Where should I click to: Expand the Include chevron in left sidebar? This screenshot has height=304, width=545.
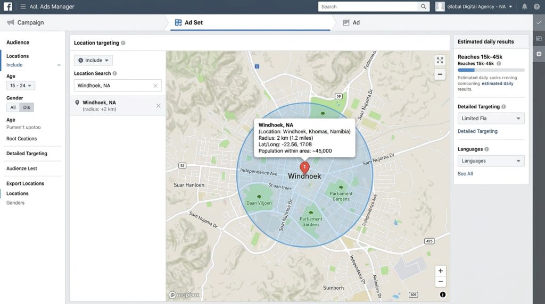coord(59,65)
